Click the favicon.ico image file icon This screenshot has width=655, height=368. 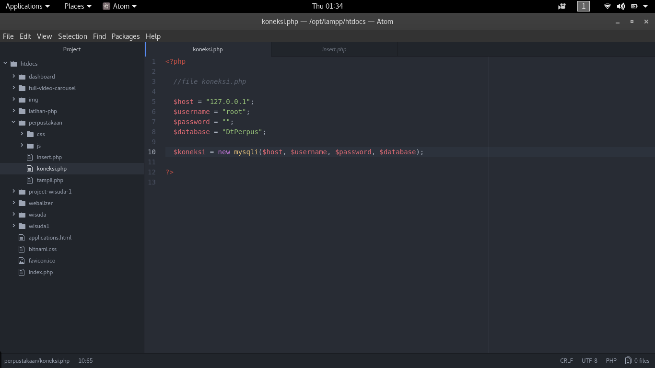21,261
